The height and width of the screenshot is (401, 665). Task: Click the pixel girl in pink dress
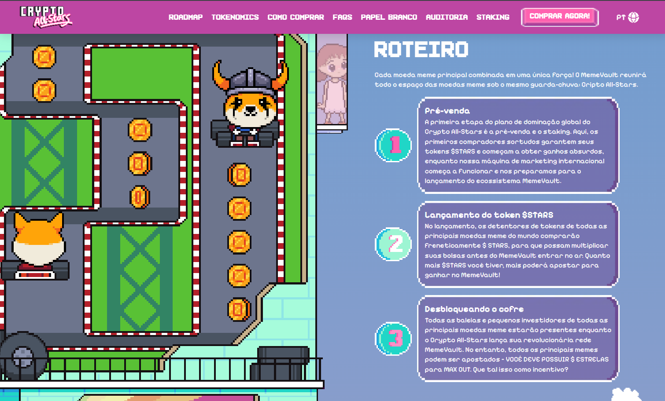coord(332,84)
